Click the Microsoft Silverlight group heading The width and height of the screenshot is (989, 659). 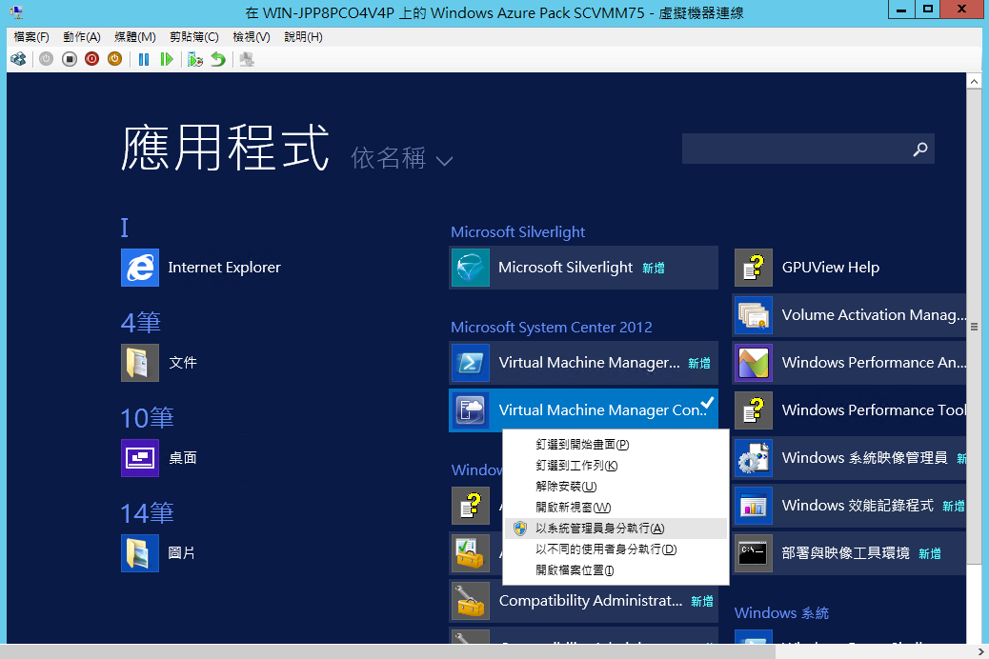pyautogui.click(x=517, y=232)
